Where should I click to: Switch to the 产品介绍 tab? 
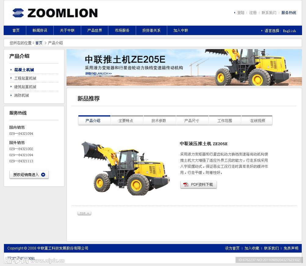[x=95, y=120]
